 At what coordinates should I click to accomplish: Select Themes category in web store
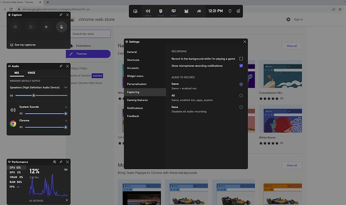point(88,54)
